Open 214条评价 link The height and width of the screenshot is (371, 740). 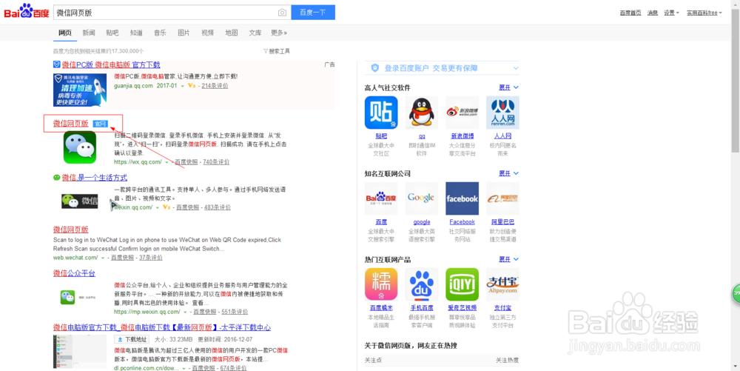pyautogui.click(x=215, y=86)
